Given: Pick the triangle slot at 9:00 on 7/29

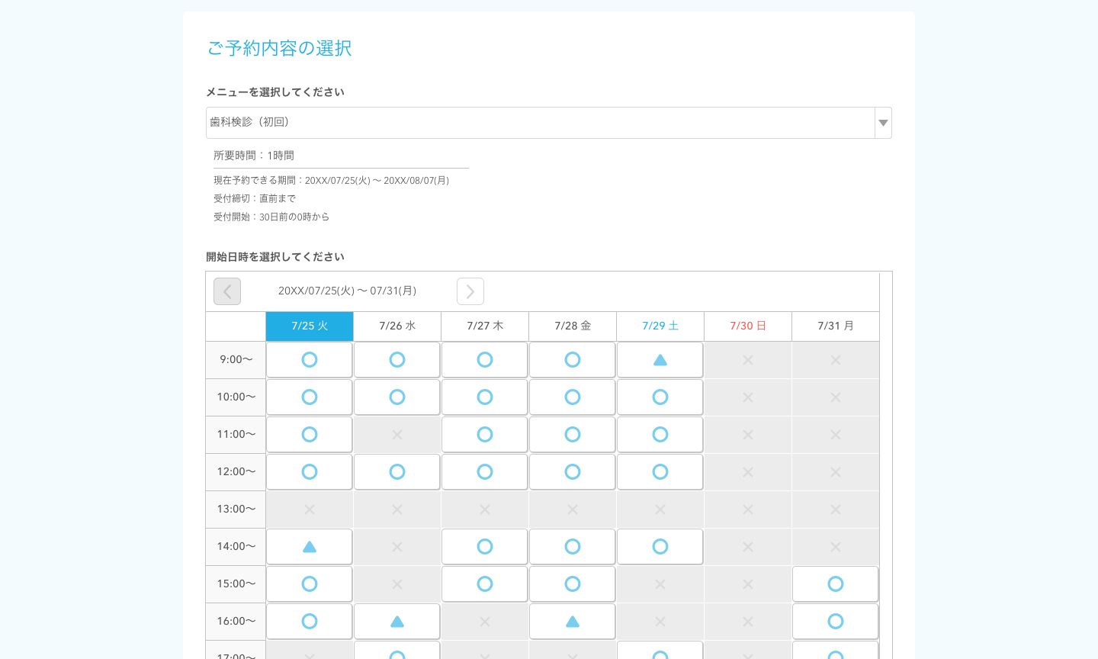Looking at the screenshot, I should [x=660, y=360].
